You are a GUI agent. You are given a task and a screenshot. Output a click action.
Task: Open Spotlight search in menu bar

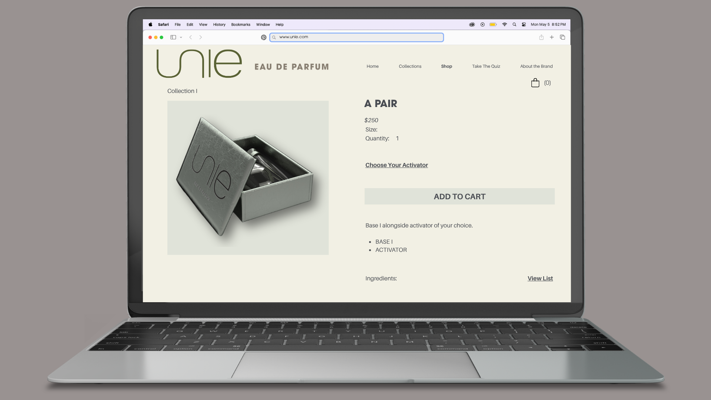514,24
